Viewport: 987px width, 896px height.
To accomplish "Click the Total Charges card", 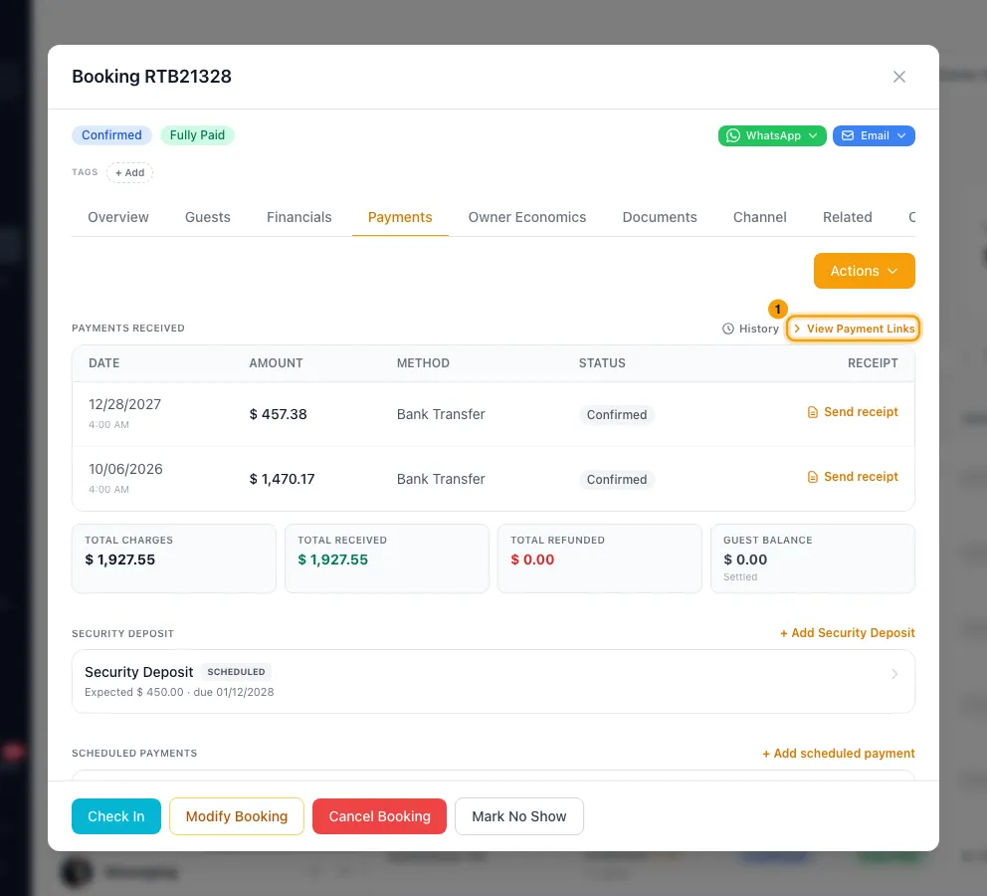I will 174,559.
